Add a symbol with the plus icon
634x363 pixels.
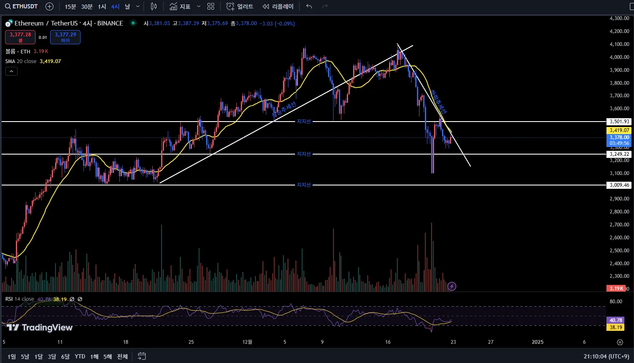click(x=49, y=6)
